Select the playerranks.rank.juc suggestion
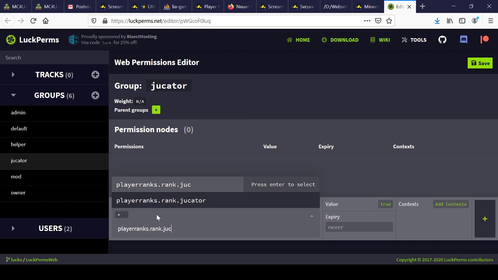Viewport: 498px width, 280px height. coord(216,184)
